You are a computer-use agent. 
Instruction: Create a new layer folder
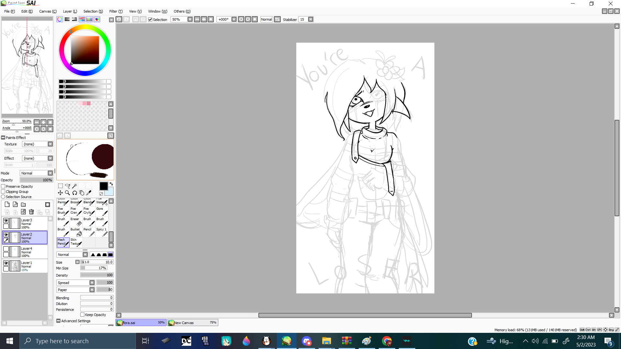click(23, 205)
